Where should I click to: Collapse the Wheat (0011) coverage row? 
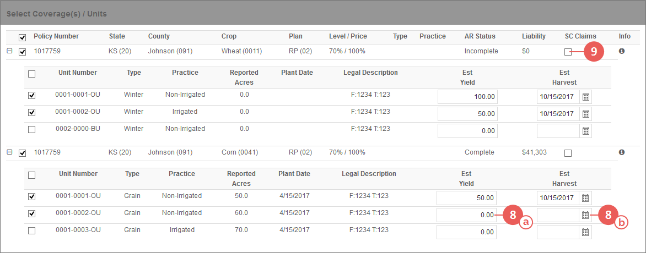pyautogui.click(x=10, y=51)
